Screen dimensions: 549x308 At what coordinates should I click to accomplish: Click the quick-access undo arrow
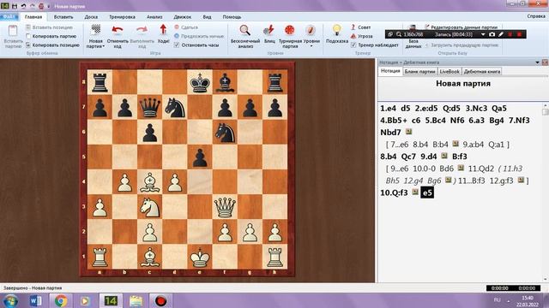(x=23, y=6)
